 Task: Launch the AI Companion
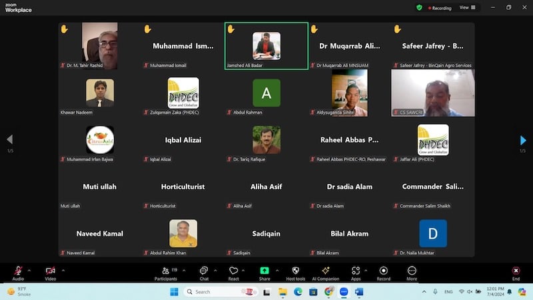[x=325, y=272]
